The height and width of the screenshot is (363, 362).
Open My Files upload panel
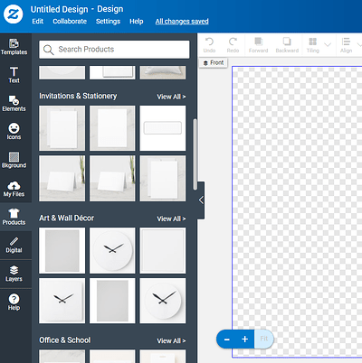(x=14, y=189)
